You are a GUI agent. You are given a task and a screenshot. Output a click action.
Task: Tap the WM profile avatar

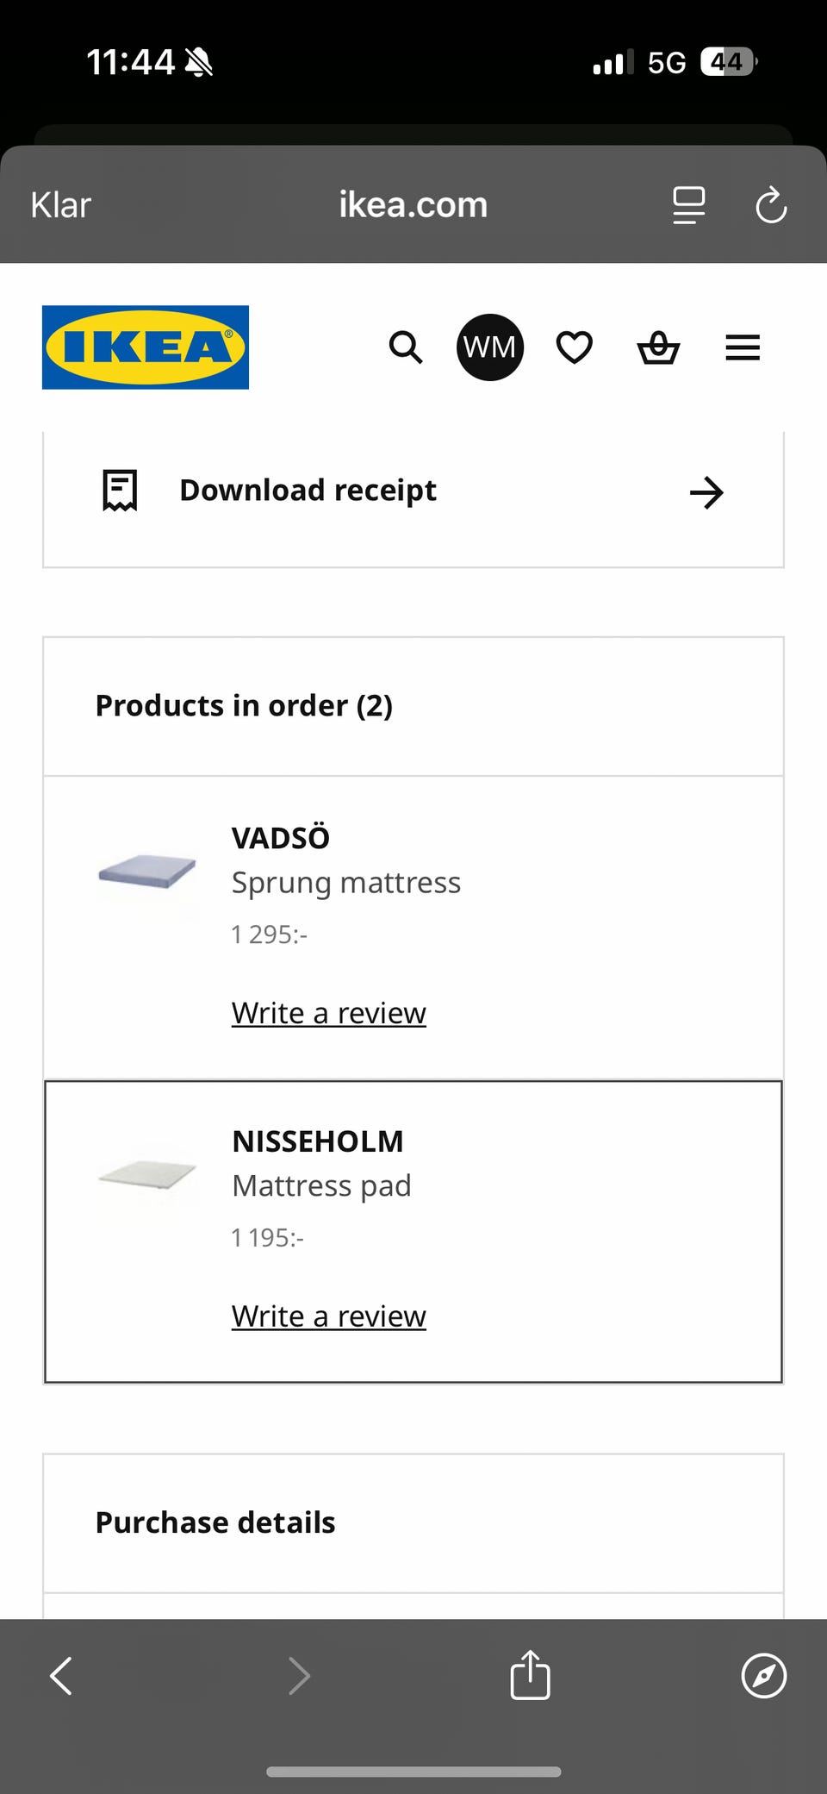(489, 347)
